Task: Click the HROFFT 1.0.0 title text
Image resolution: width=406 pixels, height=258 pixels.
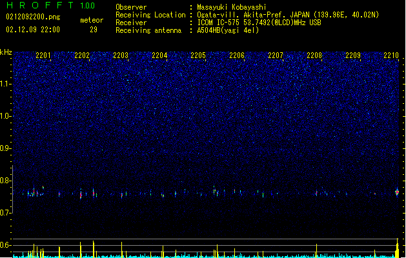Action: [51, 5]
